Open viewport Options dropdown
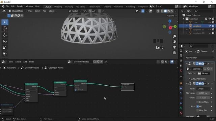The width and height of the screenshot is (216, 121). pos(172,16)
